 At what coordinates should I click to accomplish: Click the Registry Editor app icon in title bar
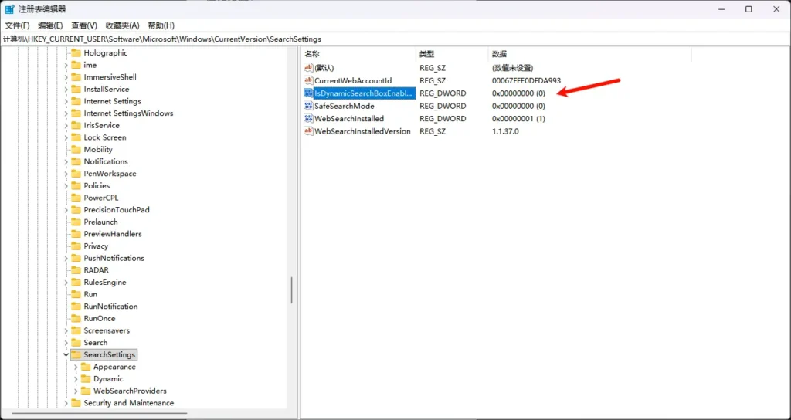[9, 9]
